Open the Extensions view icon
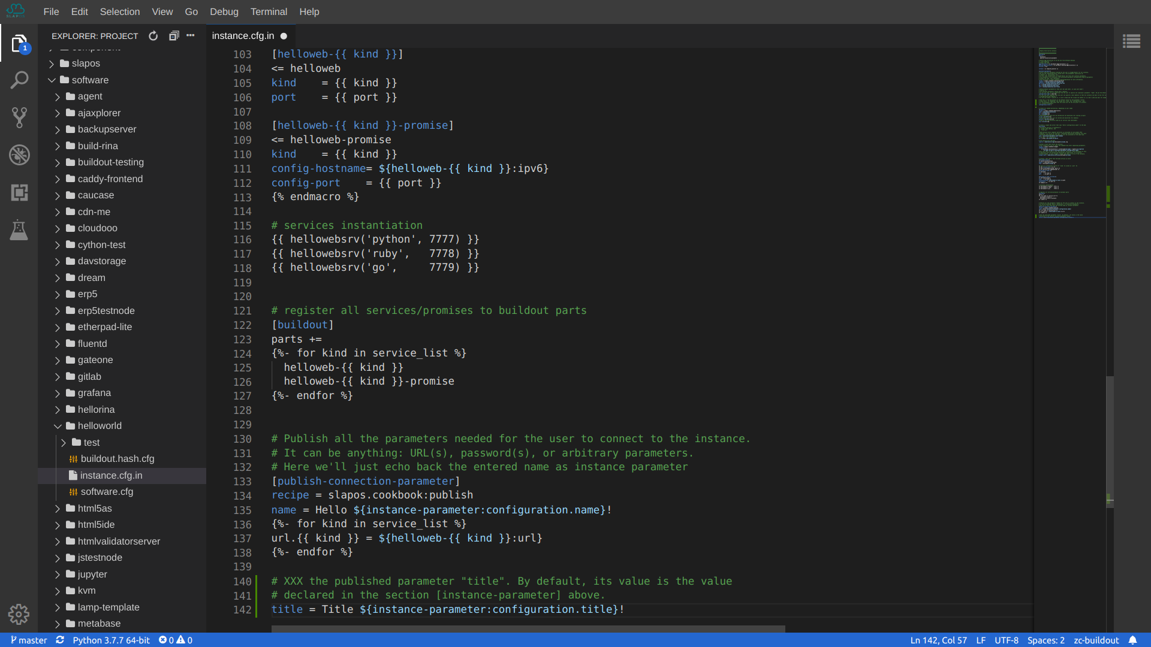Viewport: 1151px width, 647px height. pos(19,192)
